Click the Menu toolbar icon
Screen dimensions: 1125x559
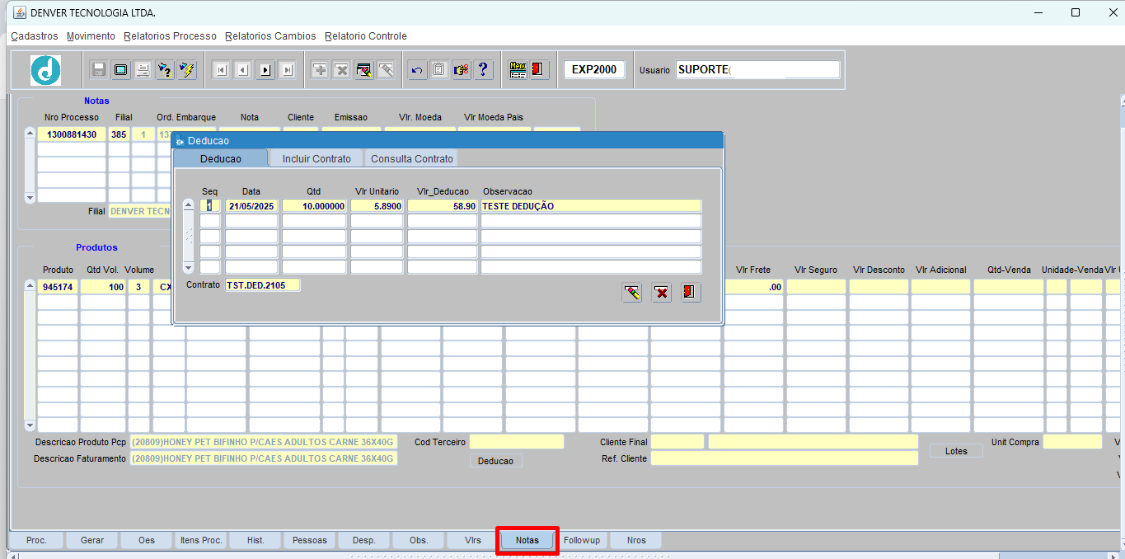click(x=518, y=70)
